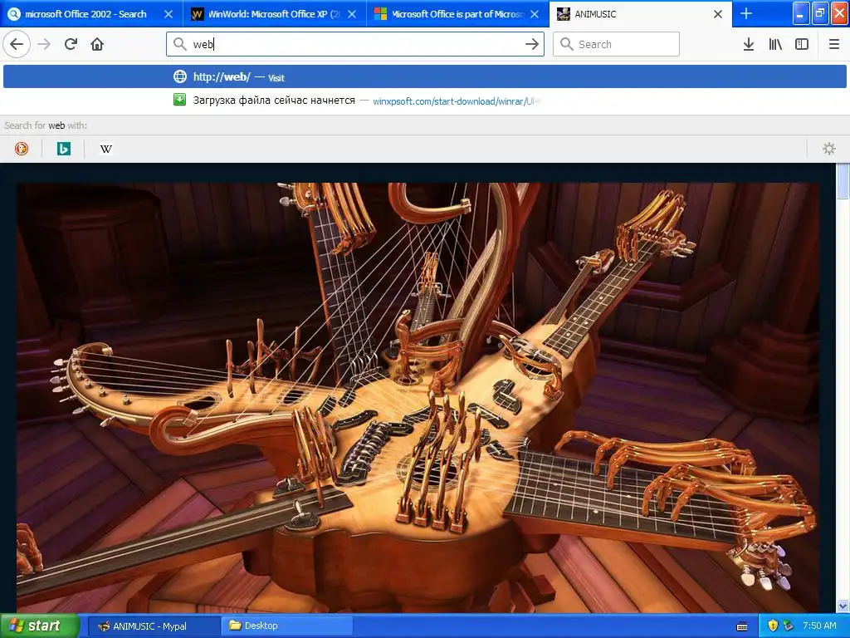850x638 pixels.
Task: Switch to Microsoft Office is part tab
Action: (457, 14)
